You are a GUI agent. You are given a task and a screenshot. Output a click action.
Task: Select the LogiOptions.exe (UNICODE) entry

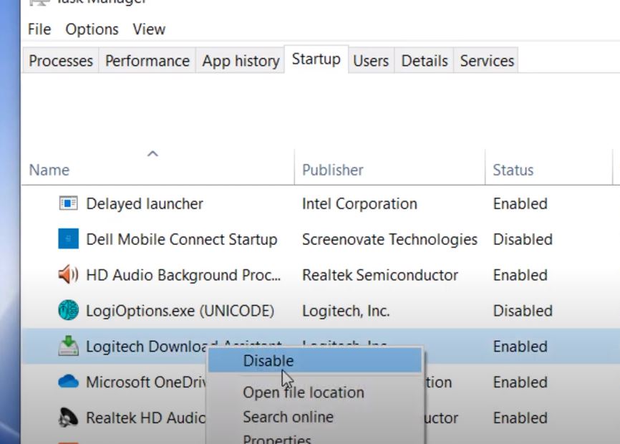tap(180, 311)
